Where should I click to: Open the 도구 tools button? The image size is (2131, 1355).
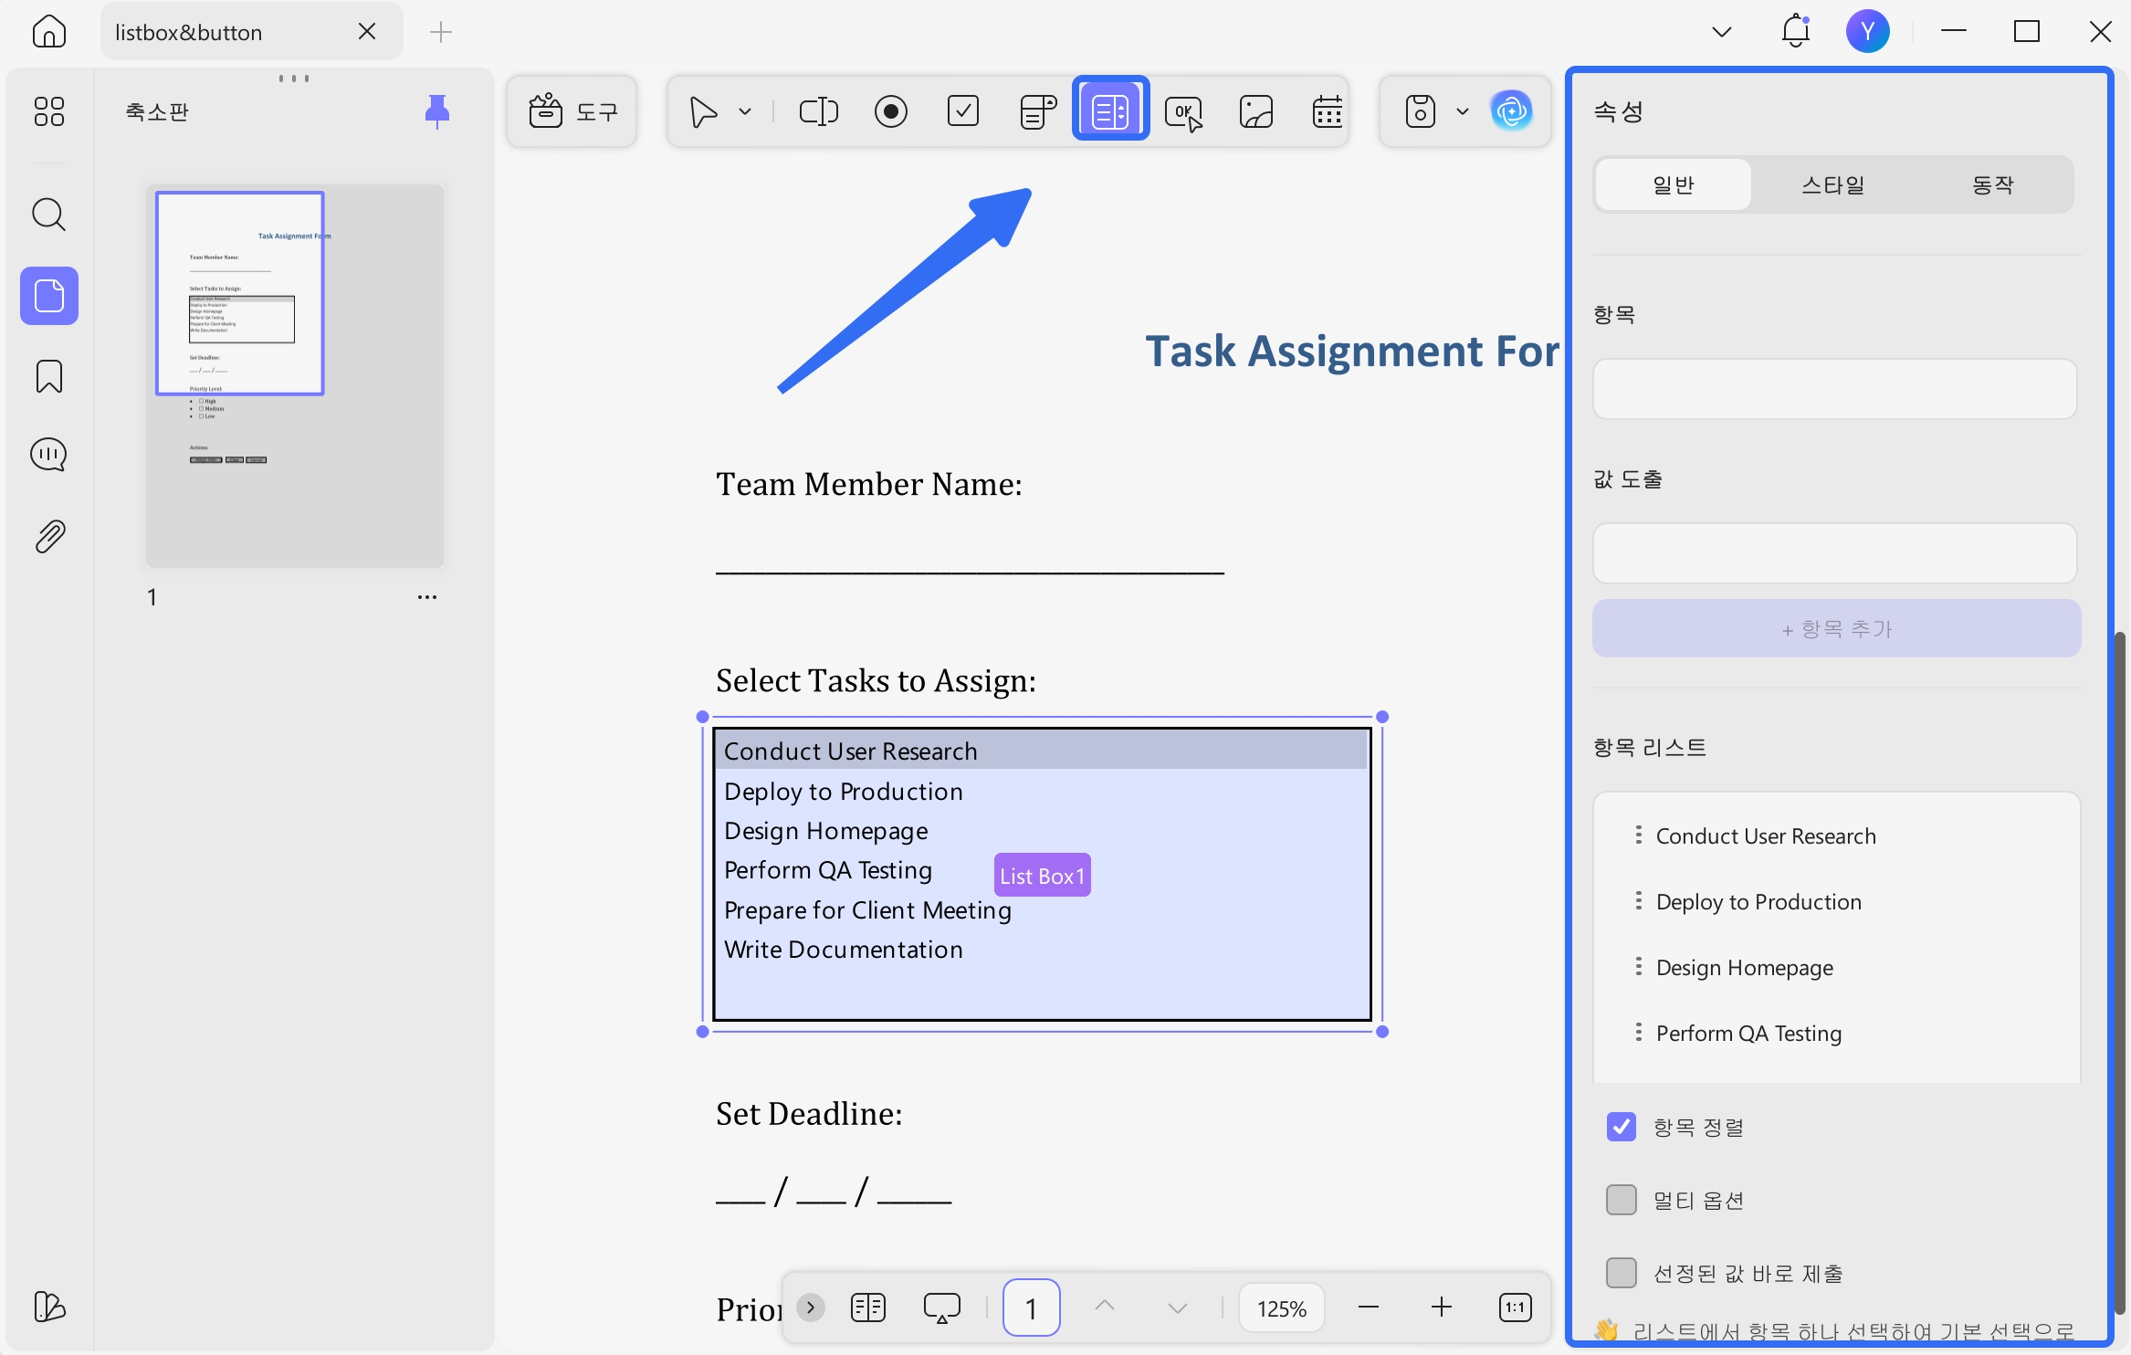click(572, 111)
